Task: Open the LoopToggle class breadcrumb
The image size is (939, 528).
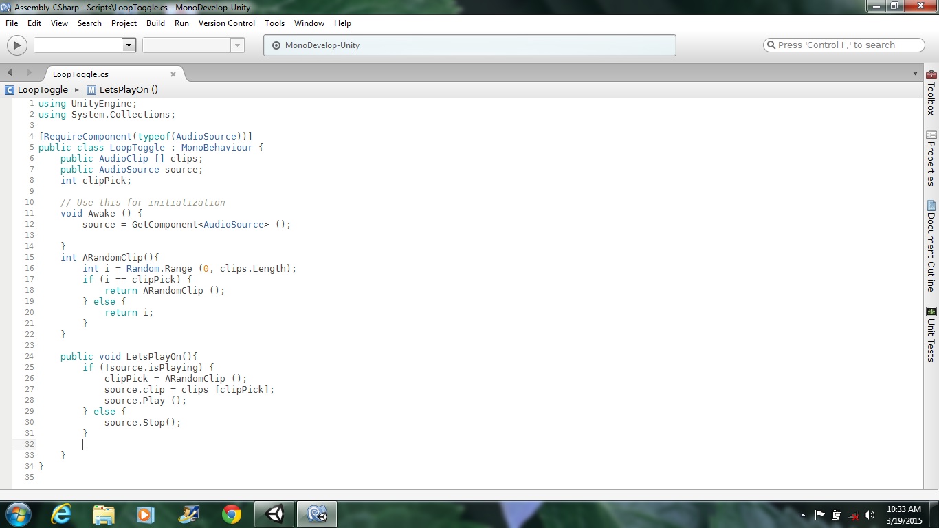Action: click(x=43, y=89)
